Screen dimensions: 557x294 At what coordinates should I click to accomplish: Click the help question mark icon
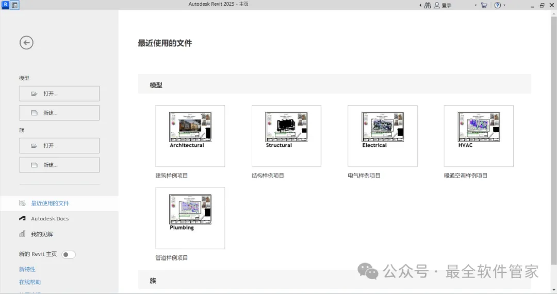coord(497,5)
